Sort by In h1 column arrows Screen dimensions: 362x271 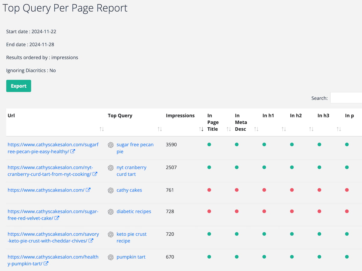coord(284,129)
